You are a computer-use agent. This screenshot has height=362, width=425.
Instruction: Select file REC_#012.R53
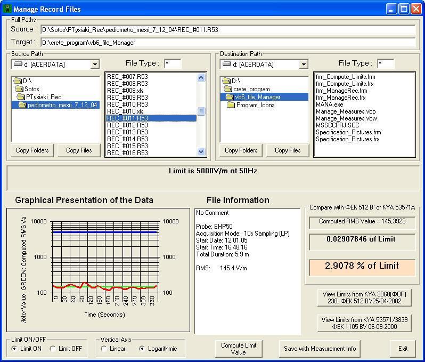127,125
